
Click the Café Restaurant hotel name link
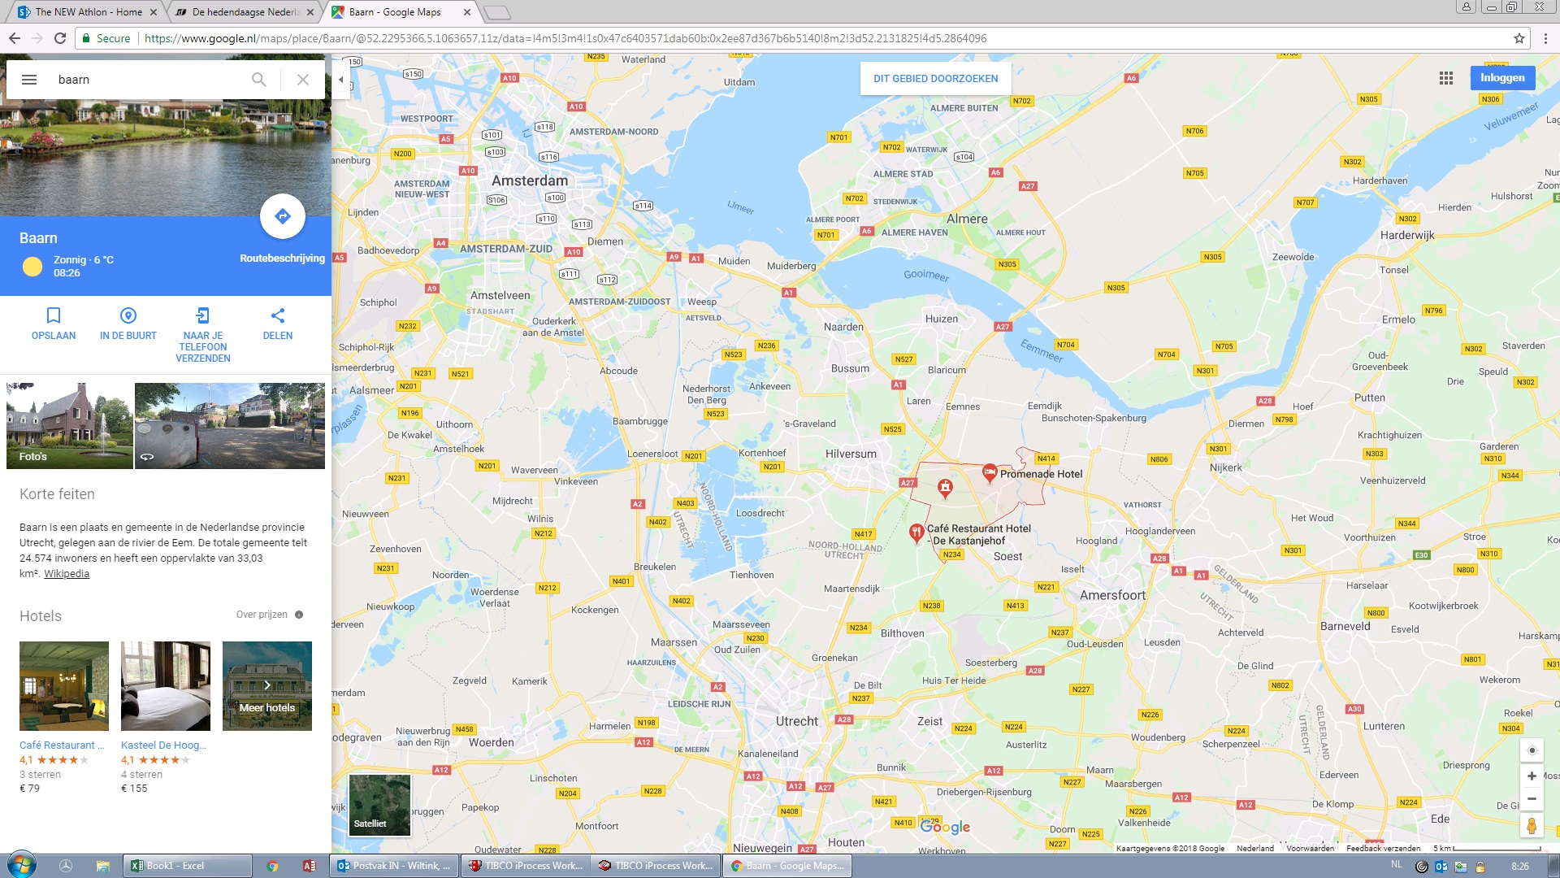pyautogui.click(x=62, y=745)
